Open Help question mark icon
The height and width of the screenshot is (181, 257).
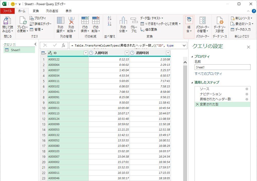click(x=254, y=11)
